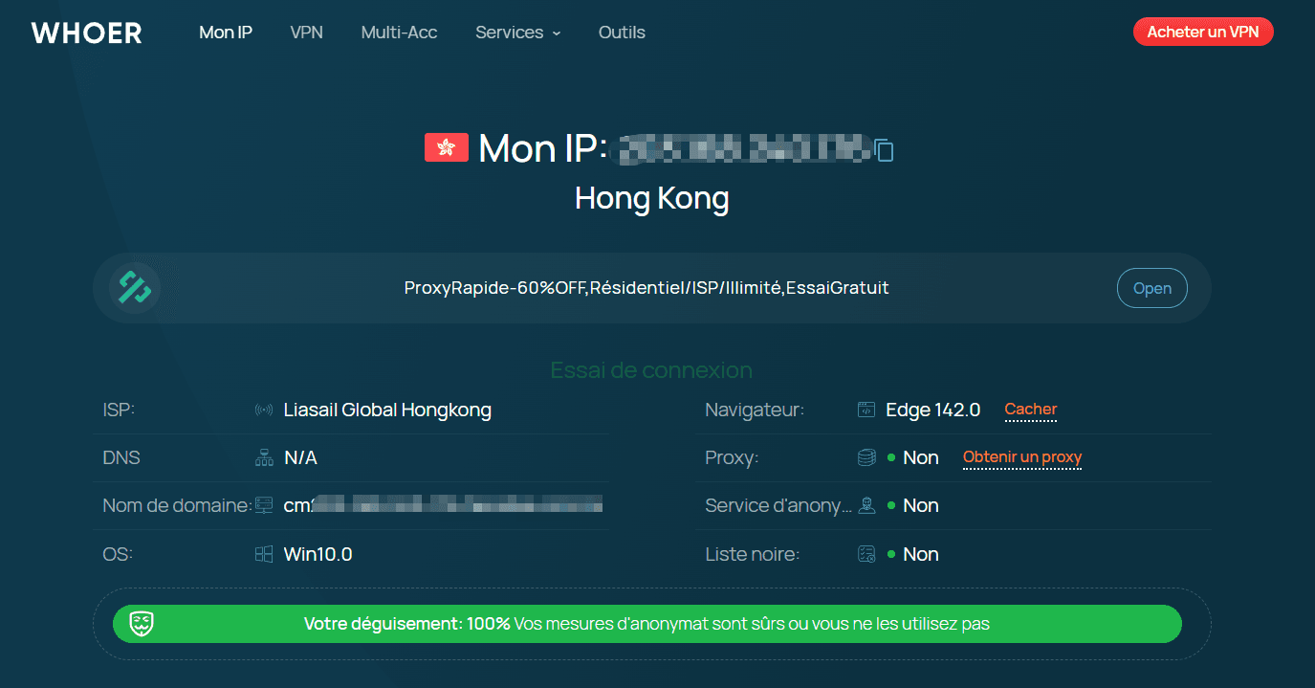1315x688 pixels.
Task: Click the mask icon in green banner
Action: 142,624
